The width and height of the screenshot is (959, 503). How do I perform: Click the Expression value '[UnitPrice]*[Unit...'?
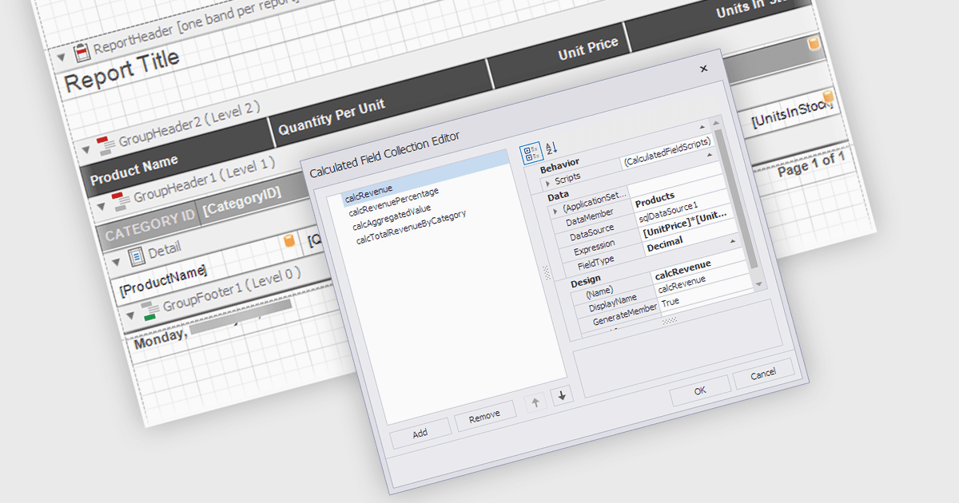[685, 224]
